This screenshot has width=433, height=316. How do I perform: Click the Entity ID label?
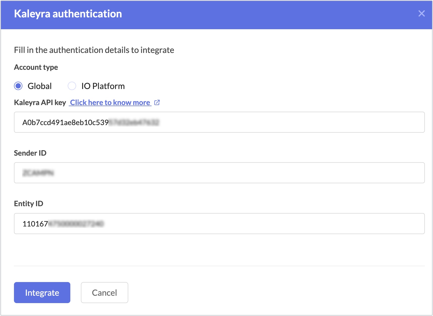[28, 204]
